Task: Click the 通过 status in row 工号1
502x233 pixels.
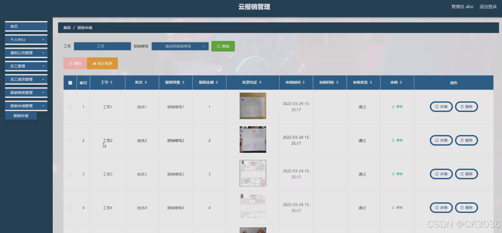Action: (x=362, y=107)
